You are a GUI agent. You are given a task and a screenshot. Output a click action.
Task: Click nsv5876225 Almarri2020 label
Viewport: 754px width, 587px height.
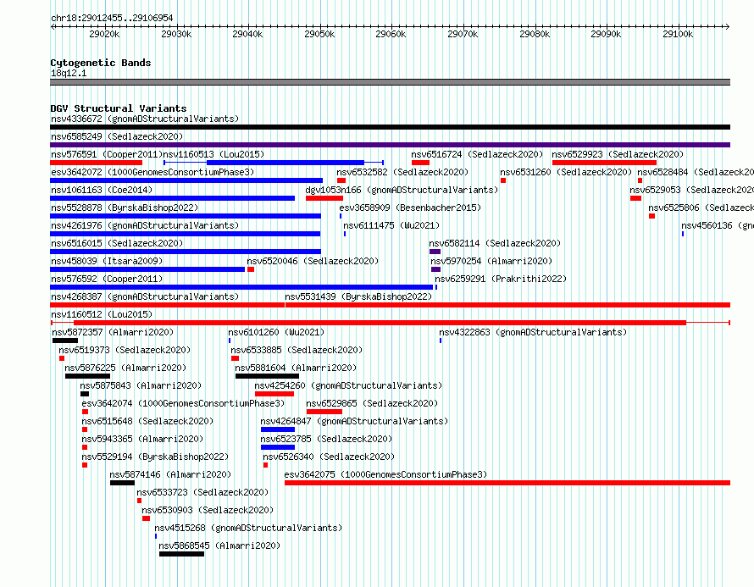(x=125, y=368)
